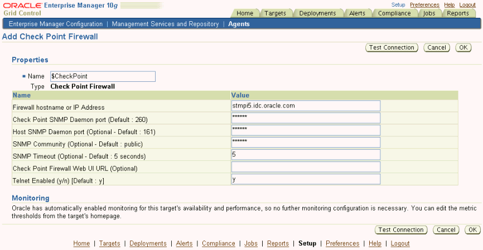
Task: Click the footer Jobs link
Action: point(251,243)
